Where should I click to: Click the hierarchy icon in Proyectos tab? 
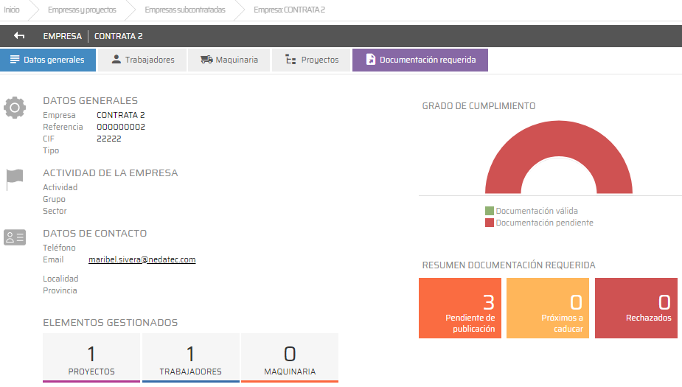pos(290,60)
